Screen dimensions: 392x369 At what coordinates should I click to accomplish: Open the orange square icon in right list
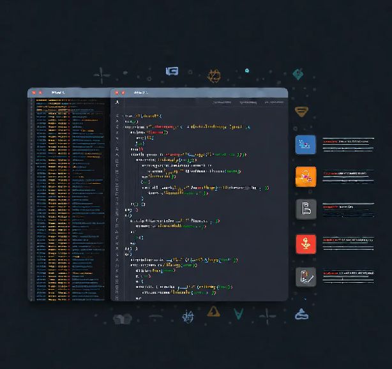click(305, 177)
